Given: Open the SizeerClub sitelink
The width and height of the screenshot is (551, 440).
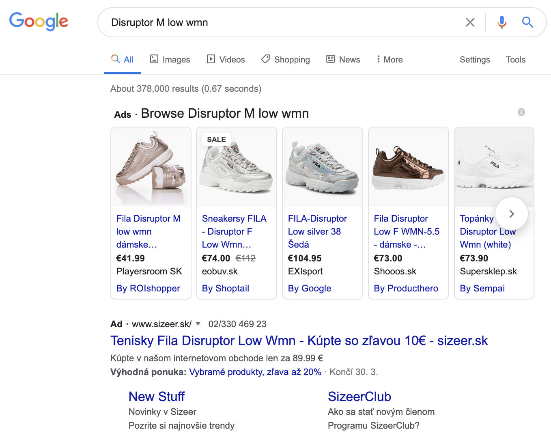Looking at the screenshot, I should (359, 396).
